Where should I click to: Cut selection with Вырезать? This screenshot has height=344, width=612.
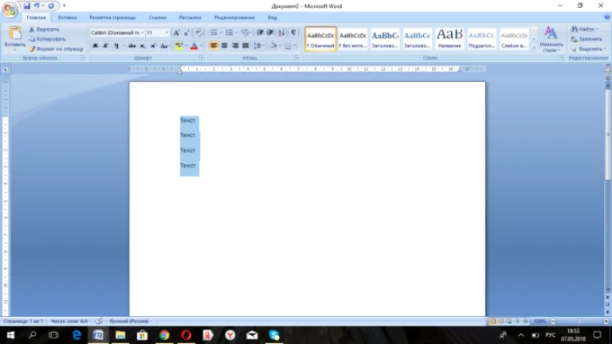point(44,29)
